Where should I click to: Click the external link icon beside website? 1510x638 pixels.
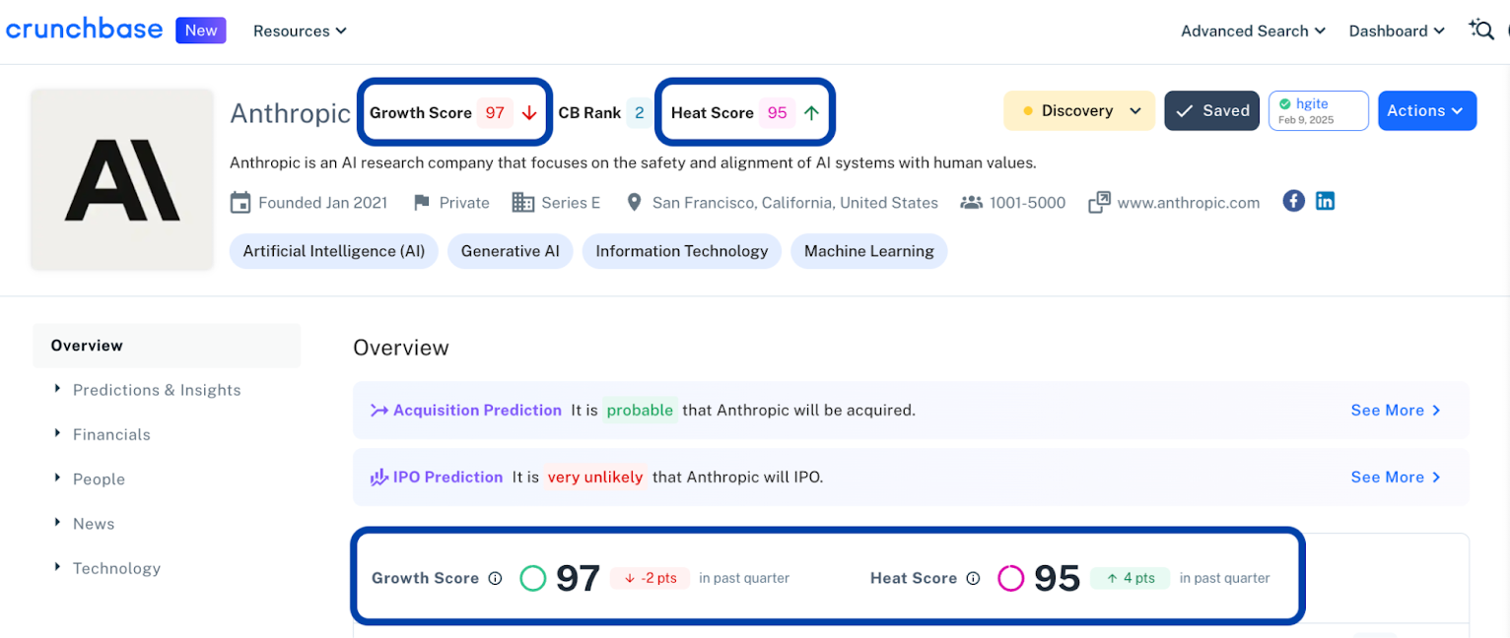pyautogui.click(x=1099, y=203)
